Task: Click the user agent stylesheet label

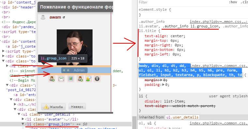Action: pyautogui.click(x=228, y=96)
